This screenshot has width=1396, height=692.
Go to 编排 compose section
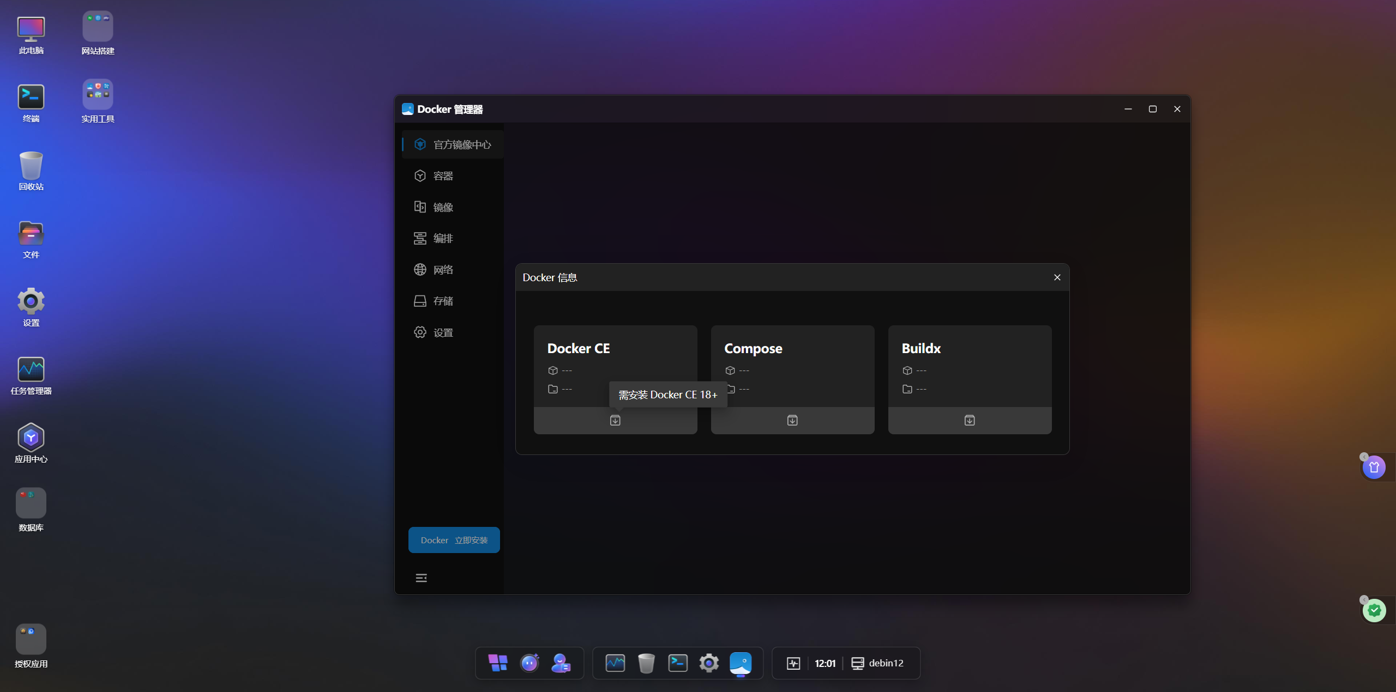tap(443, 239)
